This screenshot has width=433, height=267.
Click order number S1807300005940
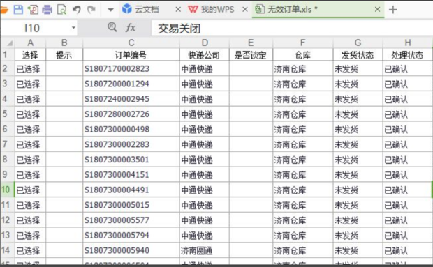click(117, 250)
